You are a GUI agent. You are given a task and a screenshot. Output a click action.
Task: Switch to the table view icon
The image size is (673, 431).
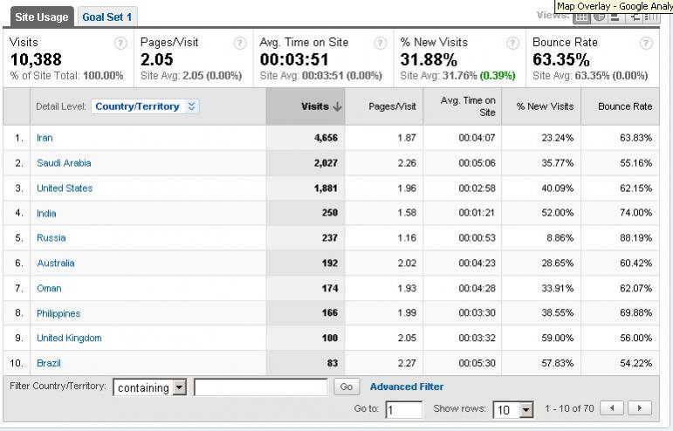[581, 18]
